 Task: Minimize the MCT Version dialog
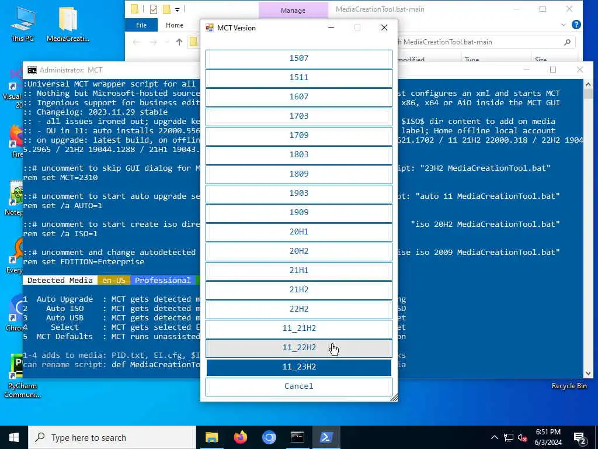click(x=331, y=27)
